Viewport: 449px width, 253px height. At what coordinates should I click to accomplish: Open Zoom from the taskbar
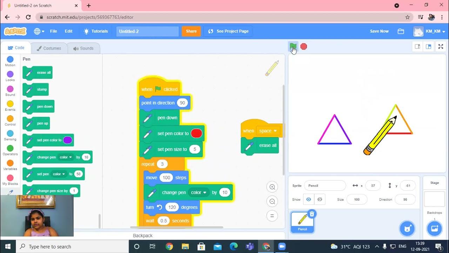pyautogui.click(x=282, y=246)
